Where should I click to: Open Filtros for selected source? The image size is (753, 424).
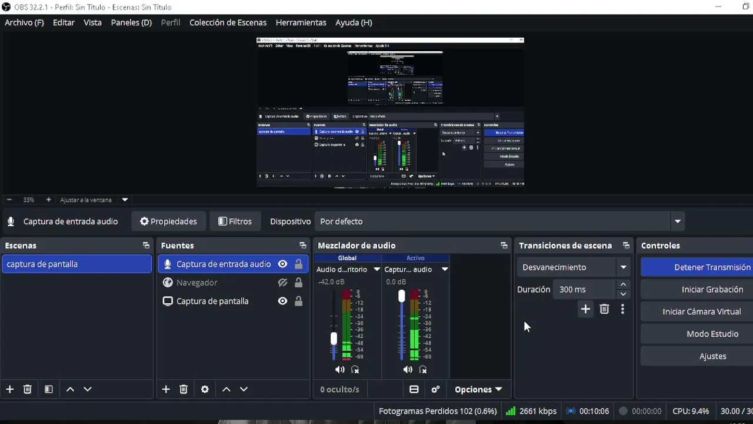tap(235, 221)
